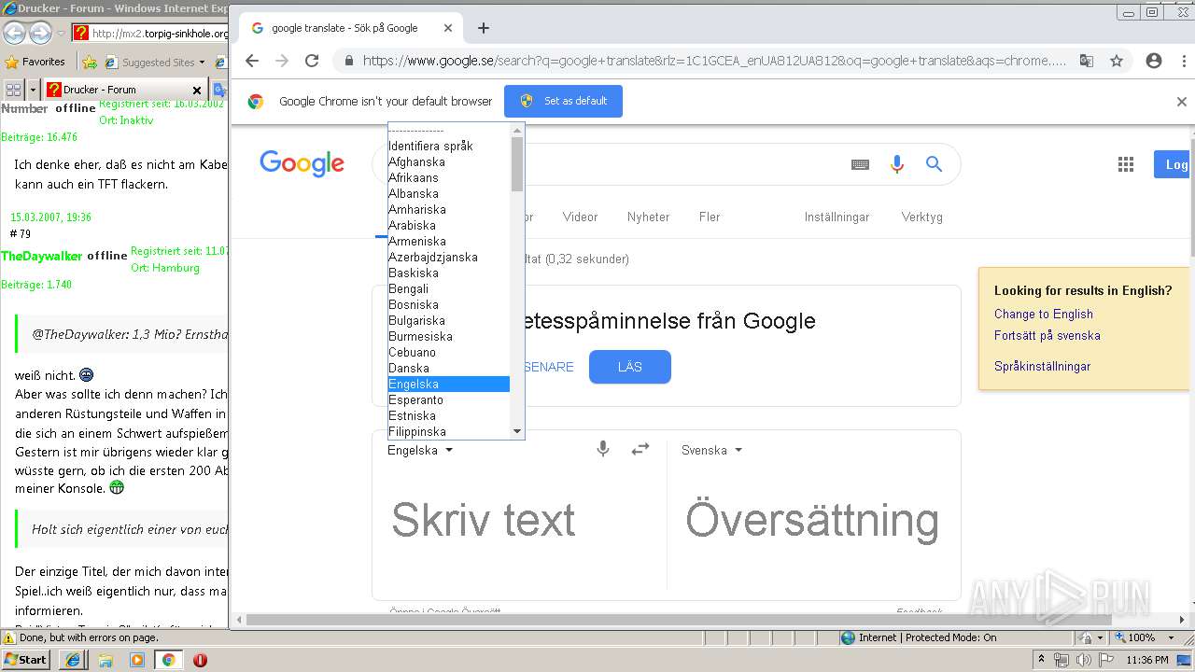Close the google translate tab
Image resolution: width=1195 pixels, height=672 pixels.
[447, 28]
